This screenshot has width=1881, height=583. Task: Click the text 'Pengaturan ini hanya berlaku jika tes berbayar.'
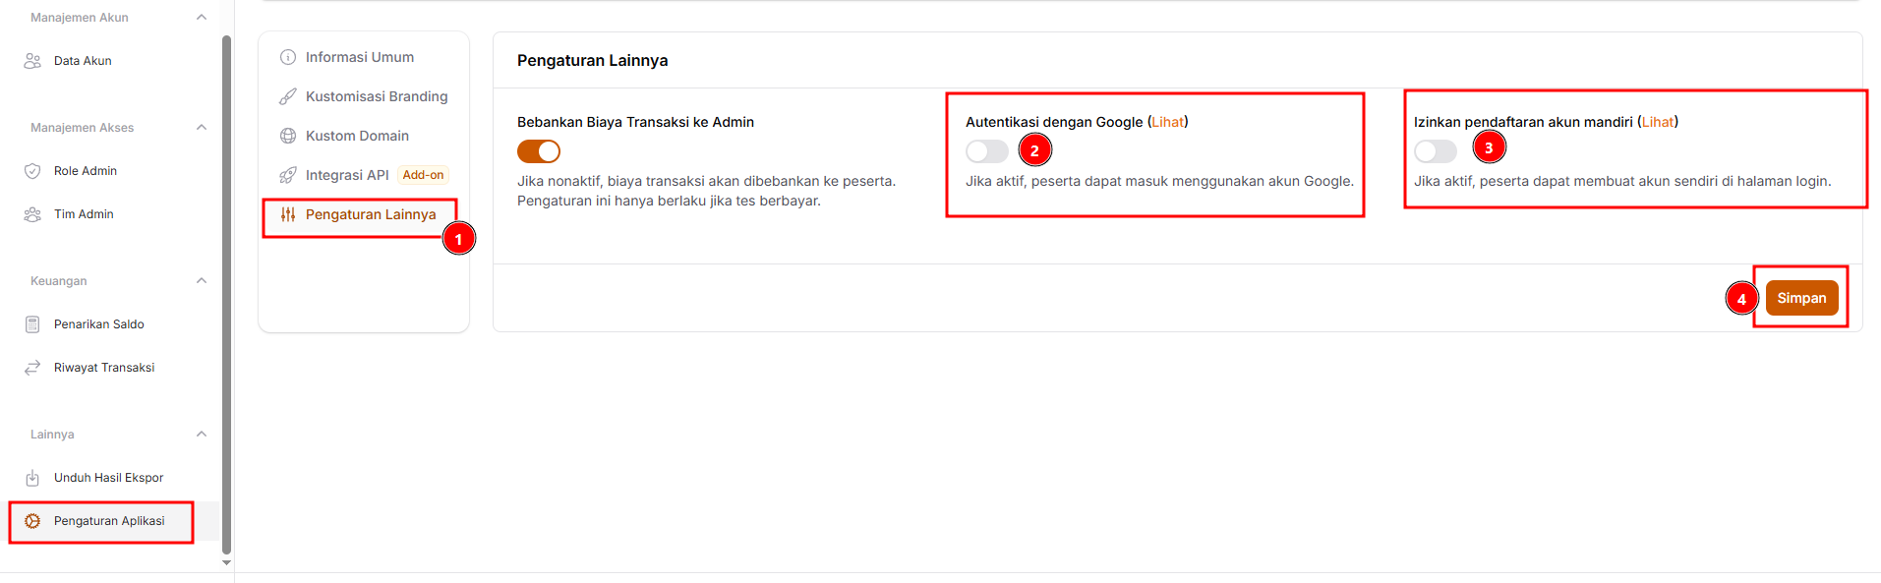pyautogui.click(x=669, y=201)
